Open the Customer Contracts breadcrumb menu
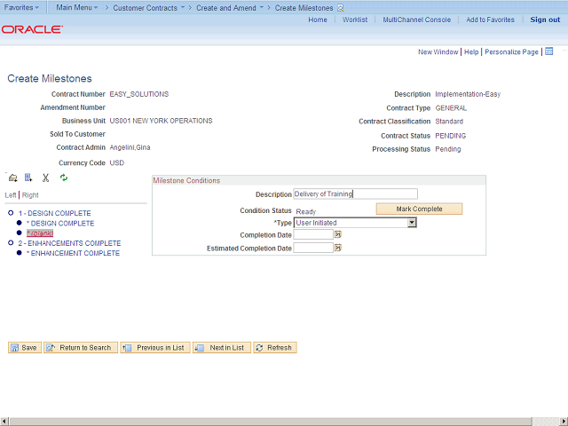This screenshot has height=426, width=568. click(x=148, y=8)
